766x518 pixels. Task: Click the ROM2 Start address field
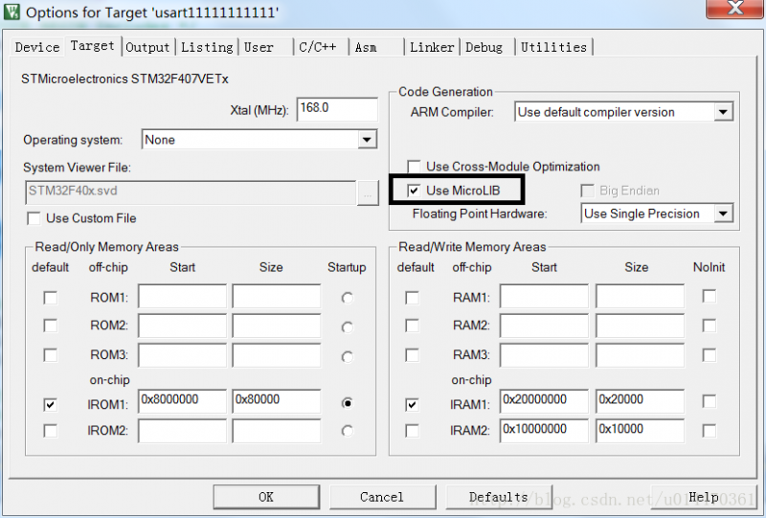[183, 326]
